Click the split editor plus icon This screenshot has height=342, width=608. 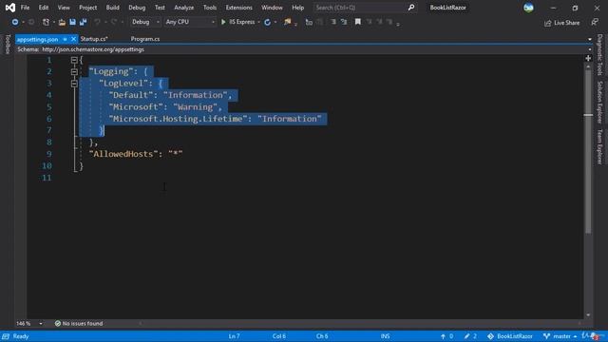tap(588, 58)
